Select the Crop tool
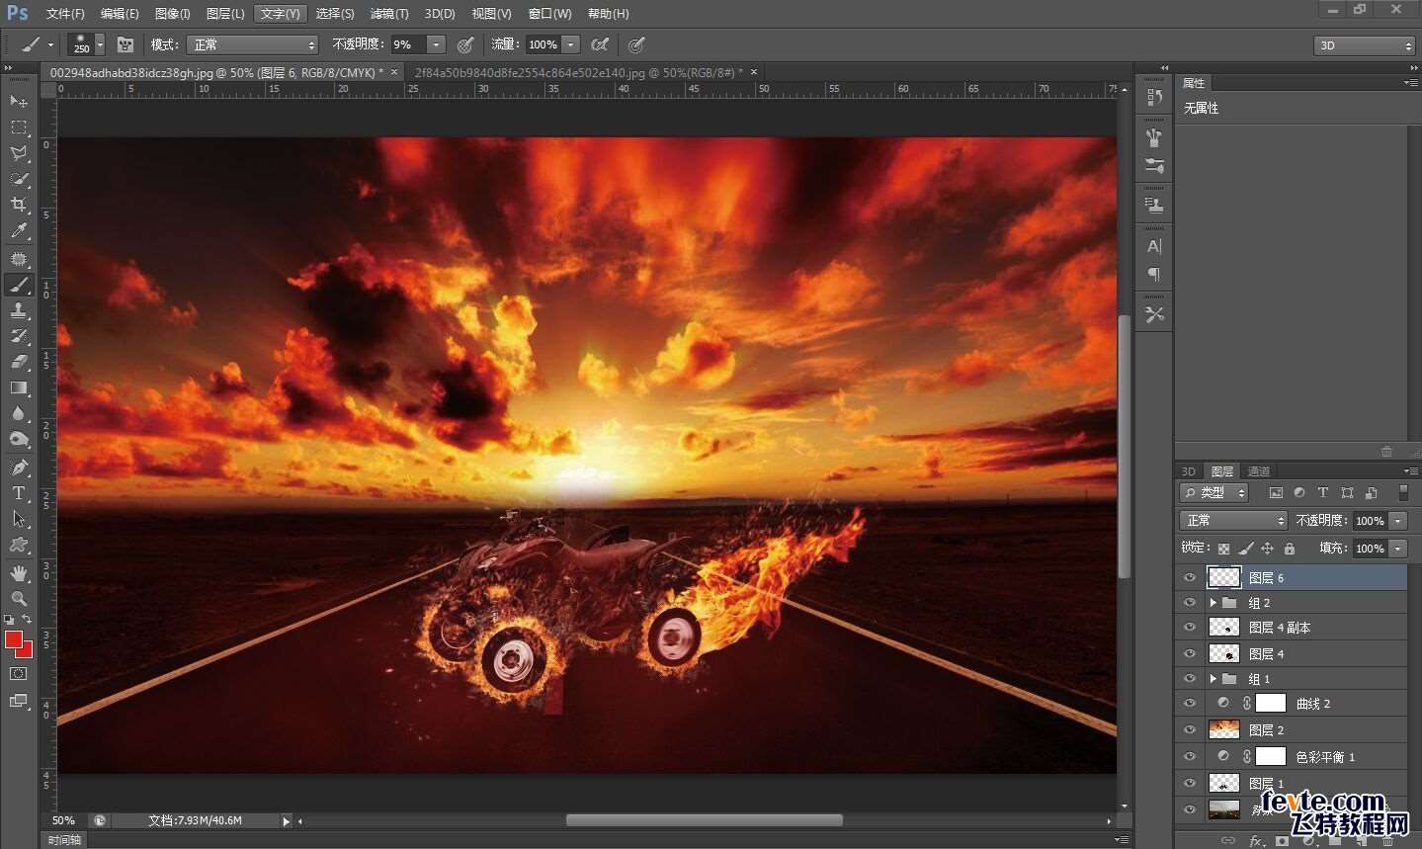Screen dimensions: 1422x849 point(19,205)
